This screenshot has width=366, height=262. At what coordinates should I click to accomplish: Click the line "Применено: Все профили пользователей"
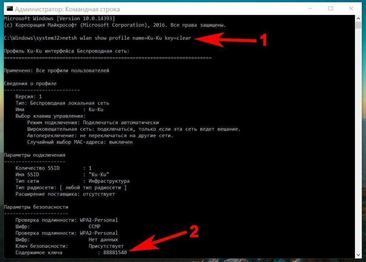(x=56, y=70)
